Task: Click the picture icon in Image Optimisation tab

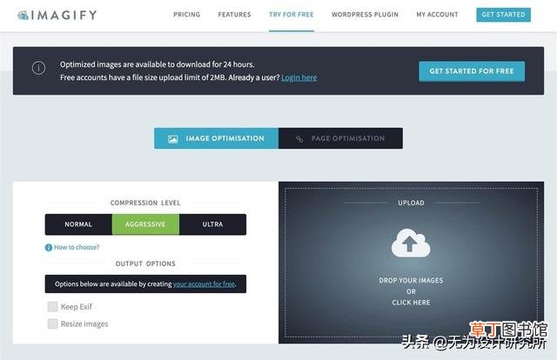Action: (173, 139)
